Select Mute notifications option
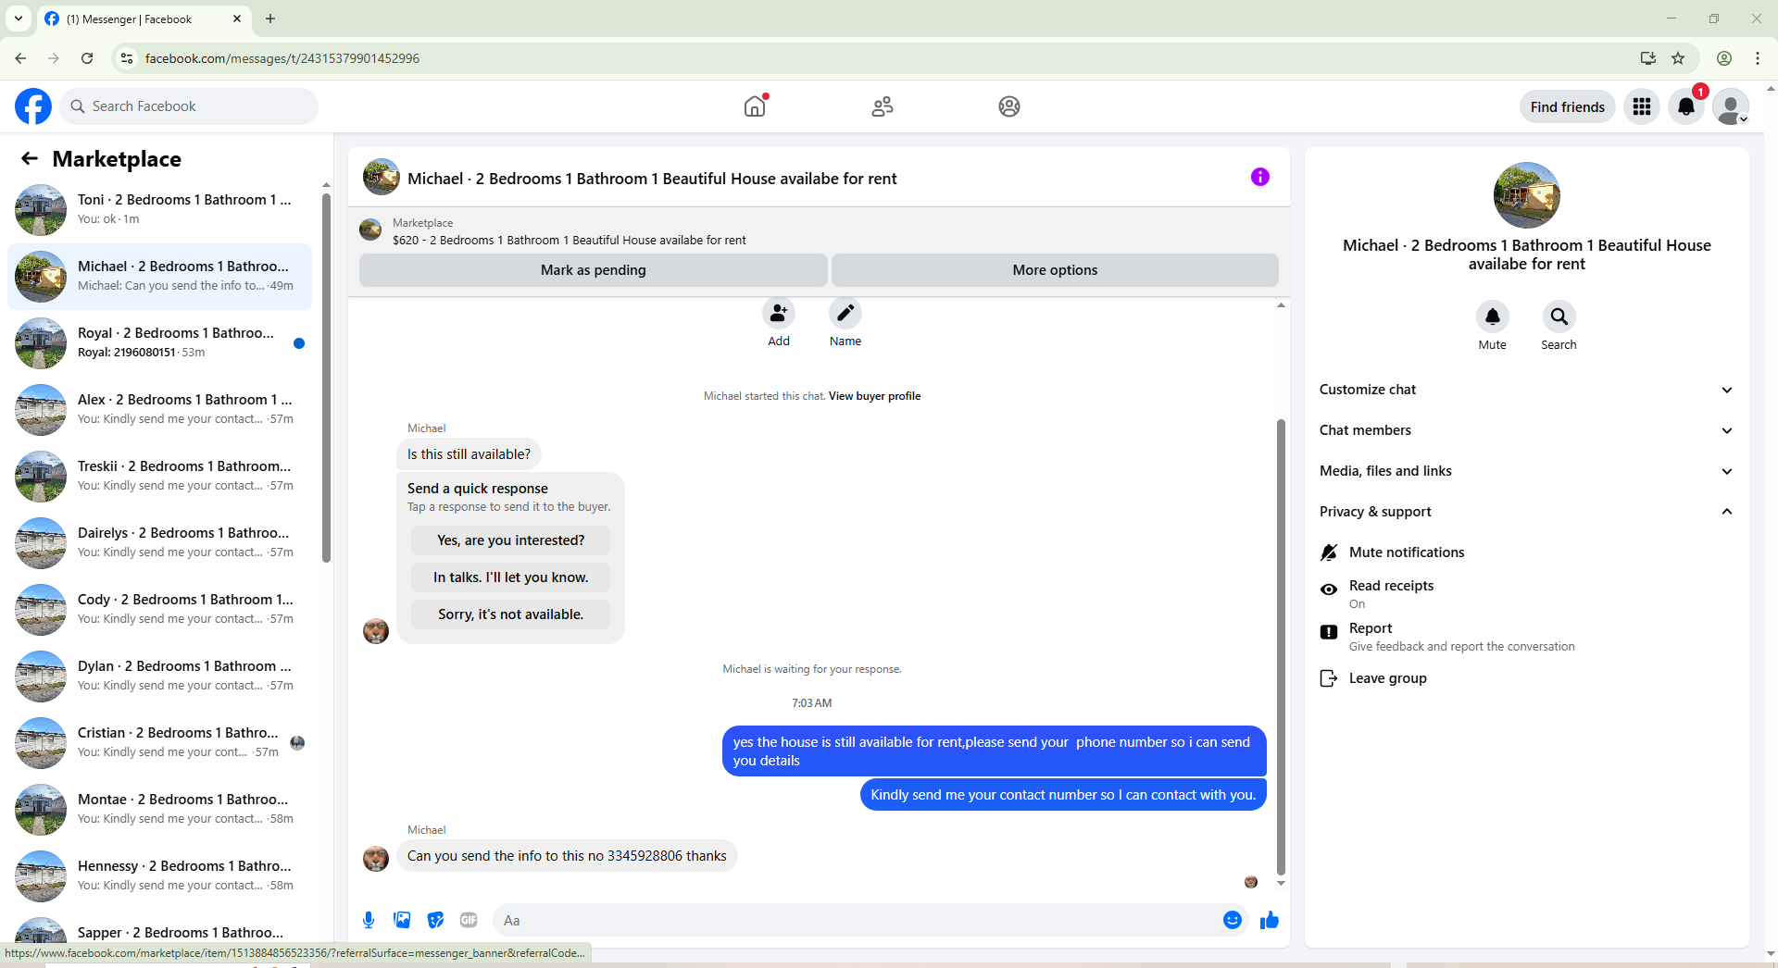The width and height of the screenshot is (1778, 968). 1527,552
